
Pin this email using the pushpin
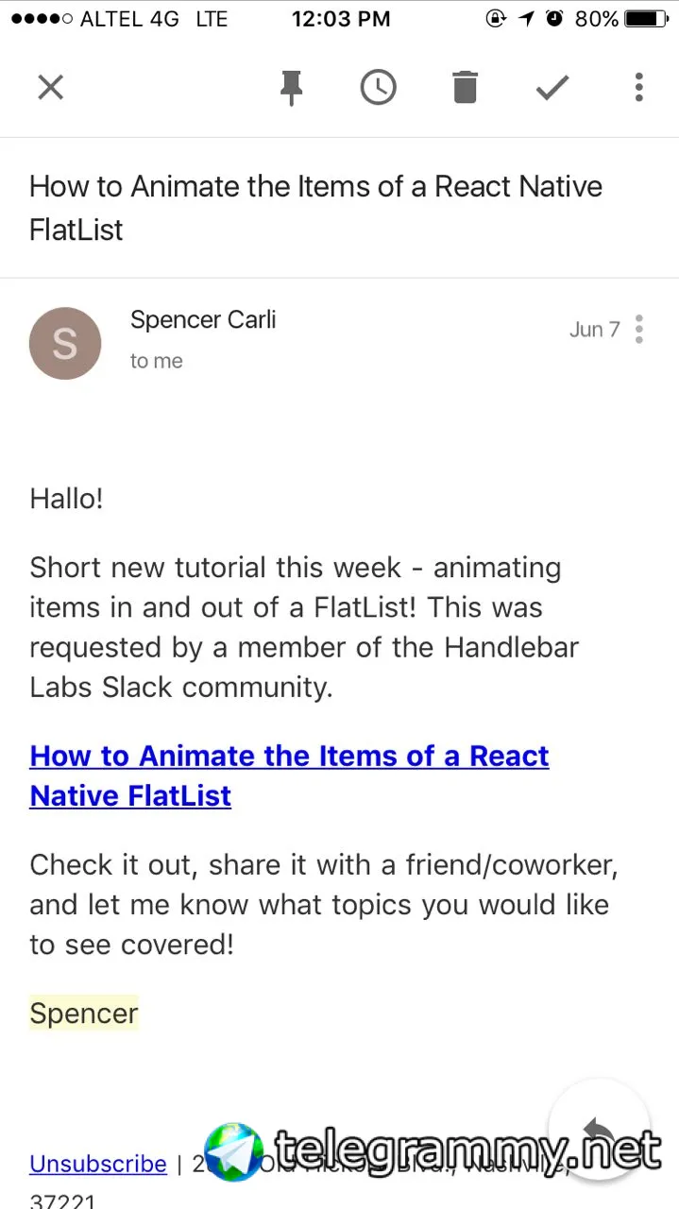[x=292, y=88]
